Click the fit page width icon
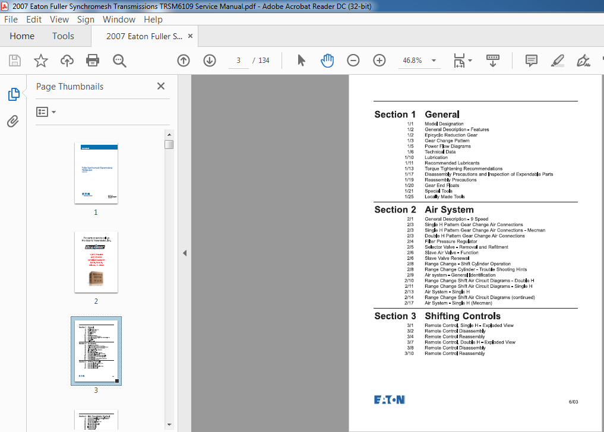Viewport: 604px width, 432px height. [x=459, y=61]
